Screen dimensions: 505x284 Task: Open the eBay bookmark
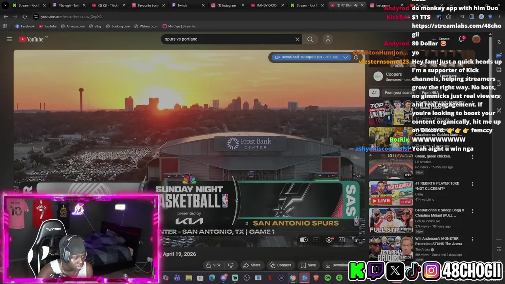tap(95, 26)
